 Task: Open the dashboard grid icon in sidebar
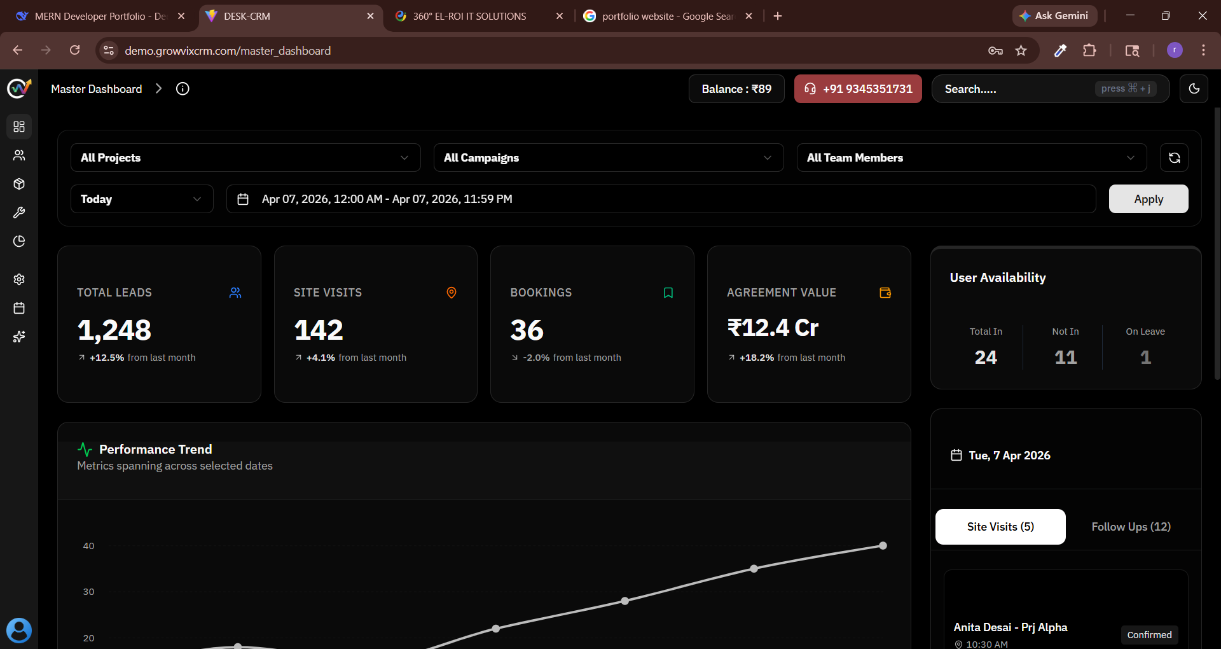point(19,127)
